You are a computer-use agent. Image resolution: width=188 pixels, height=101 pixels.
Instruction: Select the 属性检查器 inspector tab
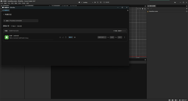(x=151, y=6)
